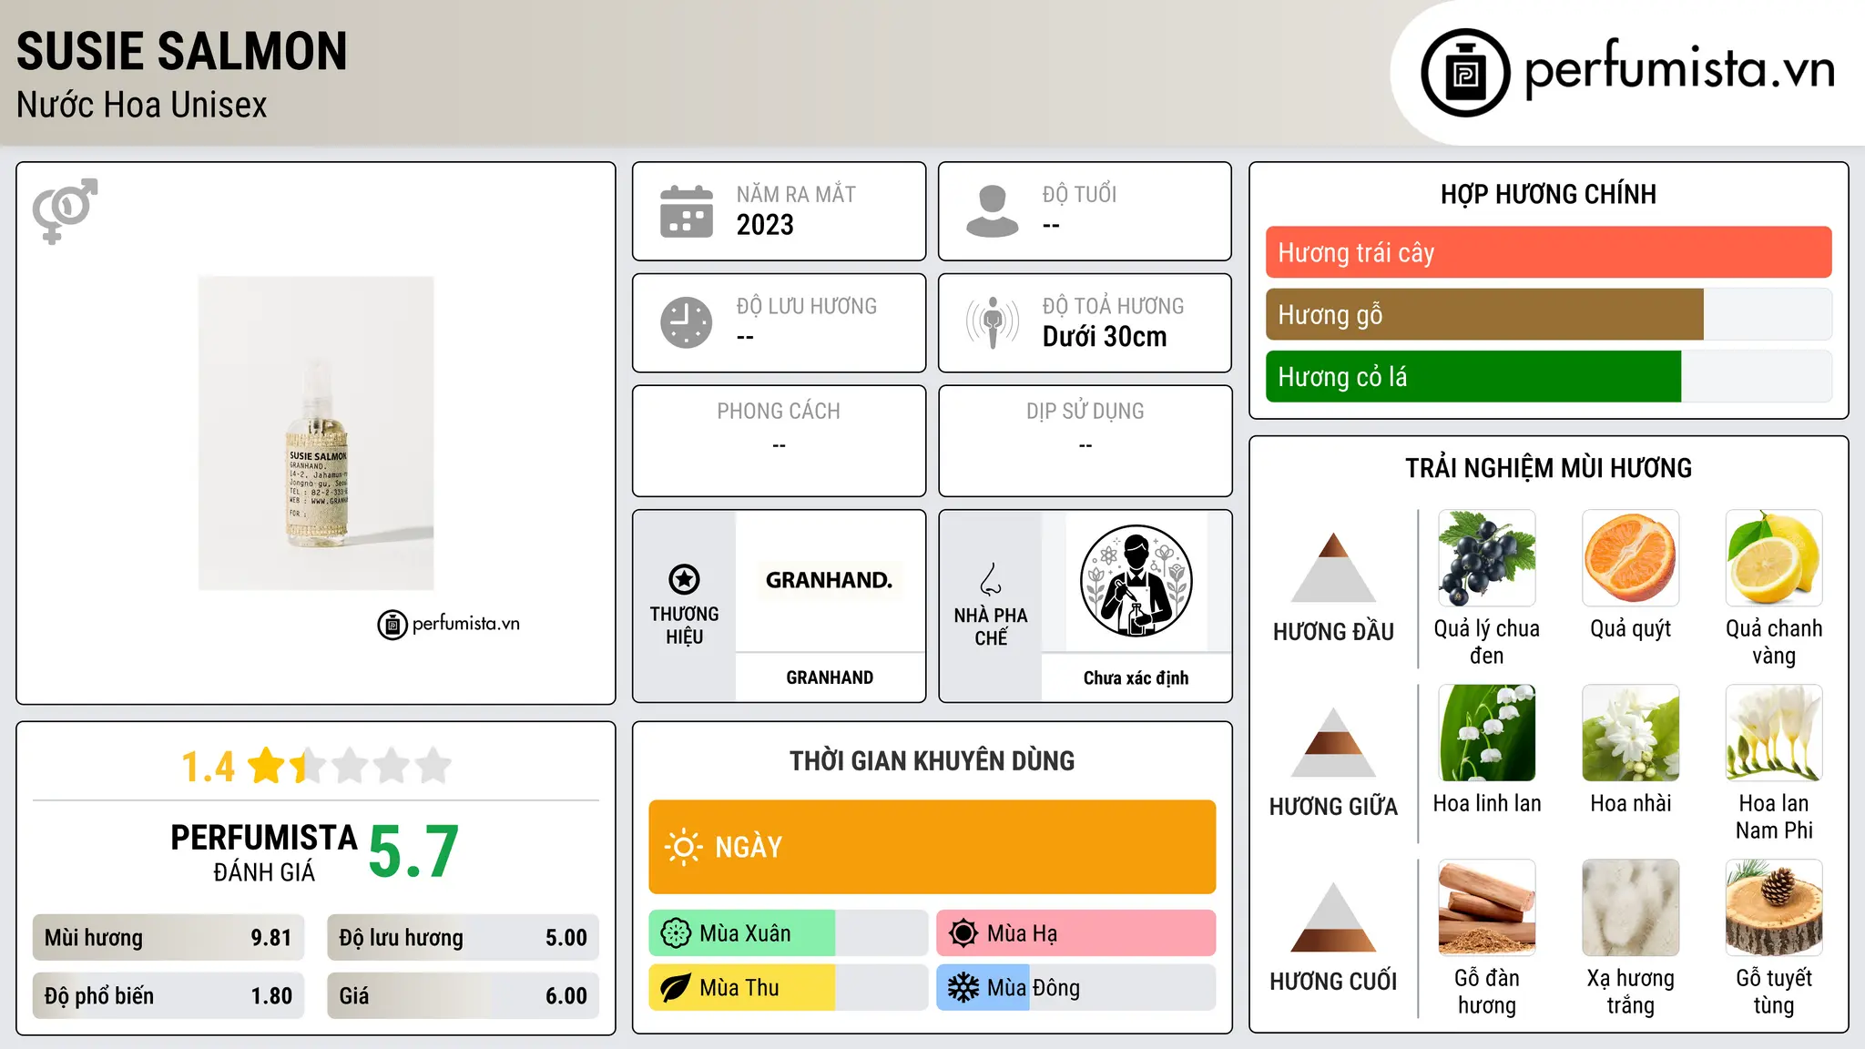Click the GRANHAND. brand logo image

coord(829,580)
